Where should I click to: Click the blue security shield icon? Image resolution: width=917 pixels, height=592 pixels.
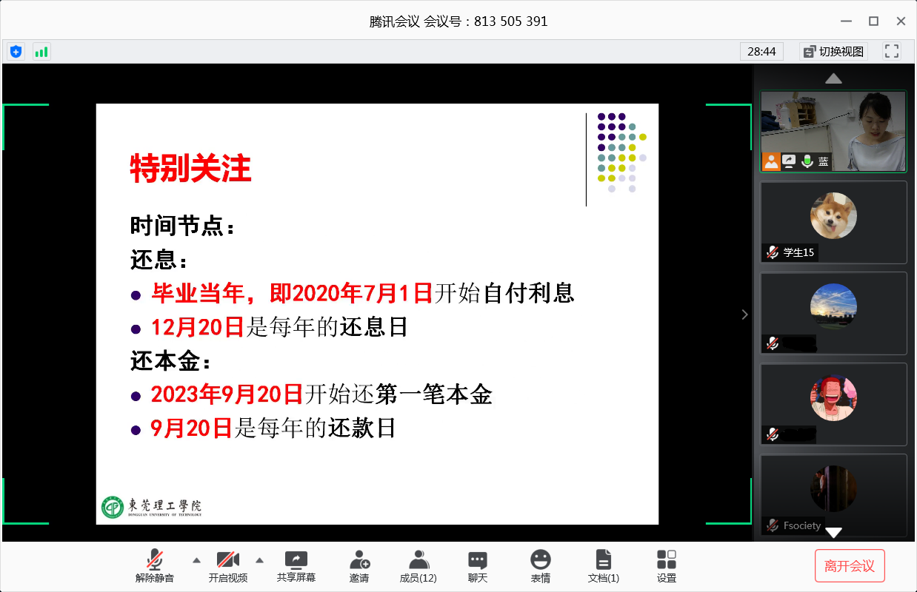[x=16, y=52]
